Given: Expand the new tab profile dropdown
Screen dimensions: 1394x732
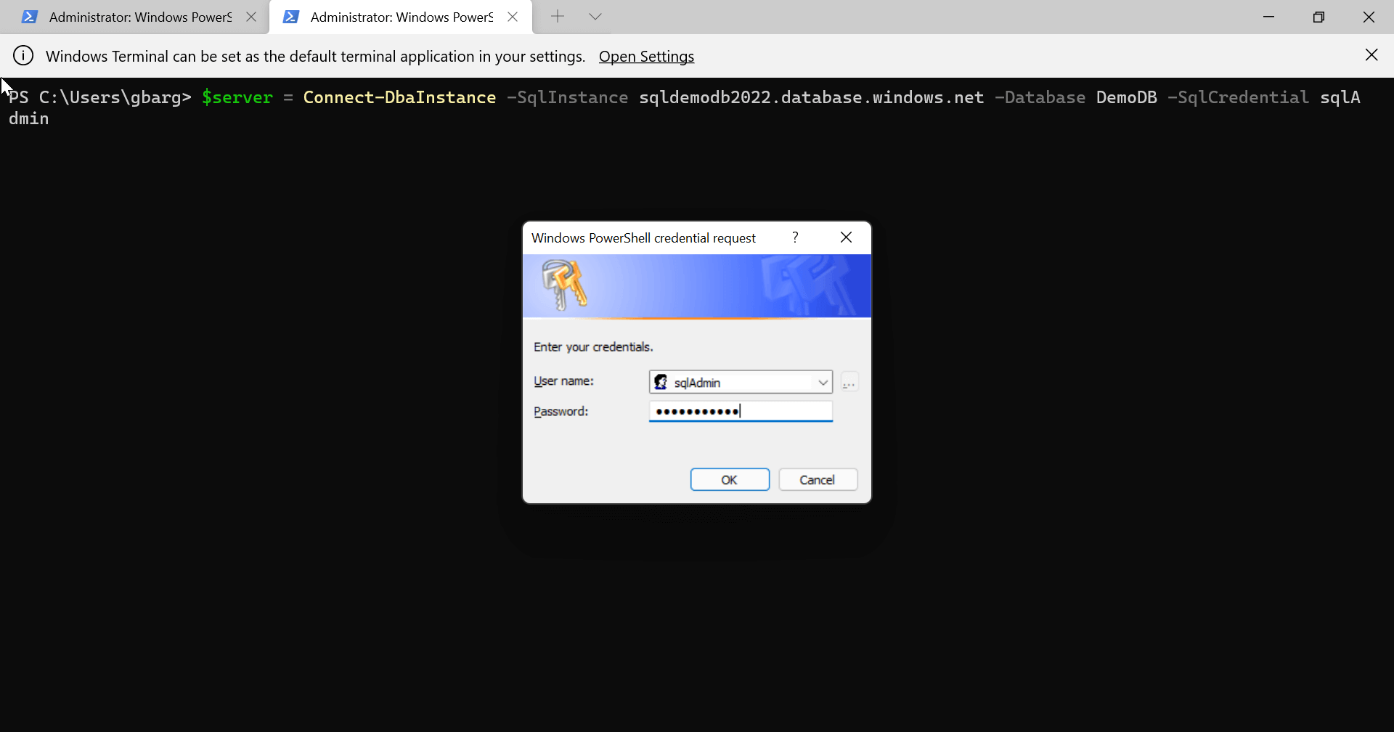Looking at the screenshot, I should (x=595, y=17).
